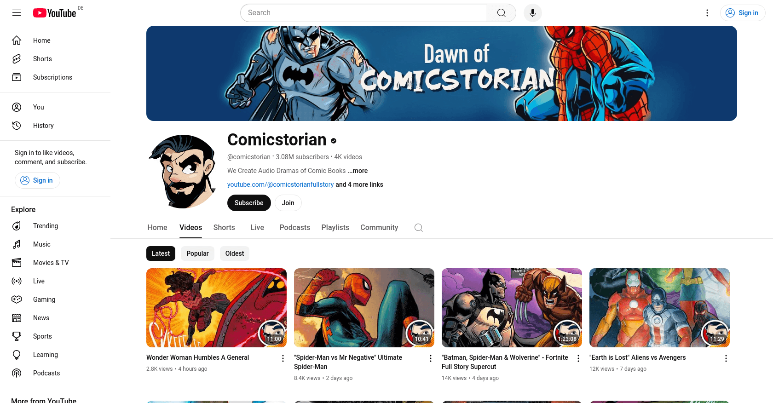Open the Spider-Man vs Mr Negative thumbnail
The width and height of the screenshot is (773, 403).
coord(364,308)
